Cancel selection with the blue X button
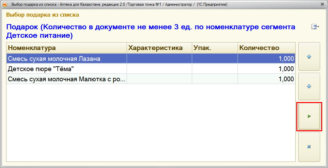This screenshot has height=168, width=328. (x=309, y=147)
